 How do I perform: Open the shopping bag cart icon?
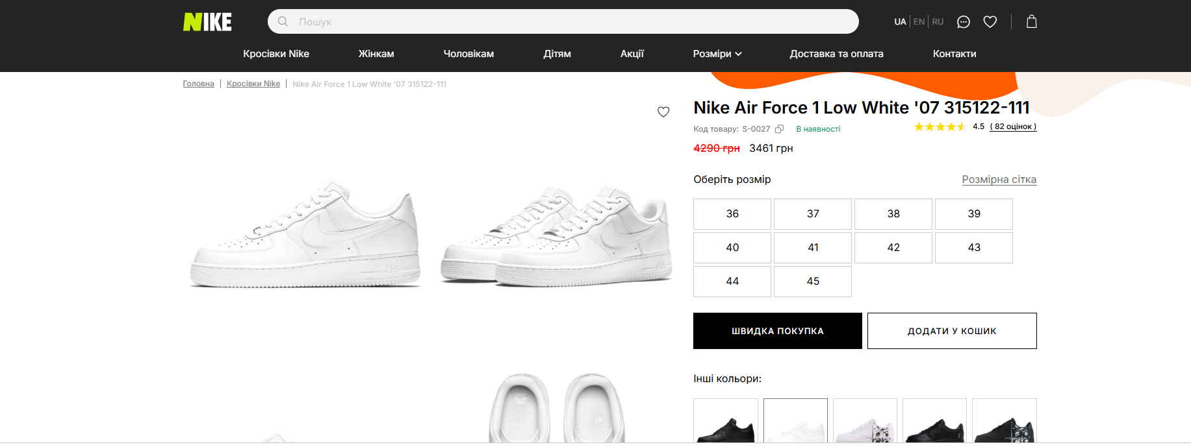(x=1031, y=22)
